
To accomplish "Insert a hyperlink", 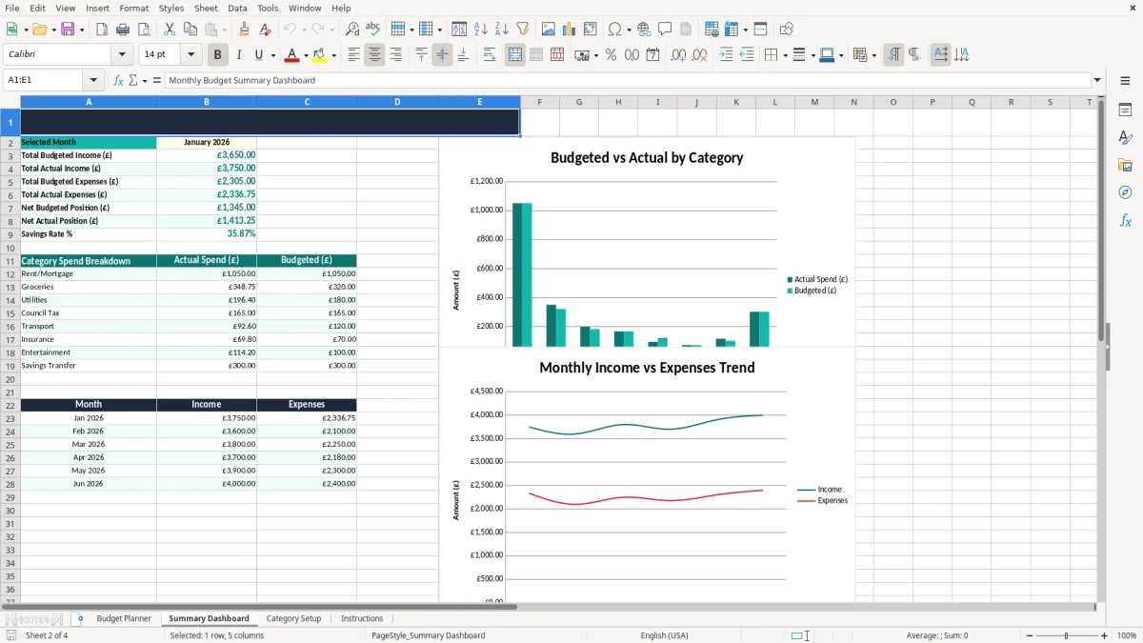I will tap(644, 30).
